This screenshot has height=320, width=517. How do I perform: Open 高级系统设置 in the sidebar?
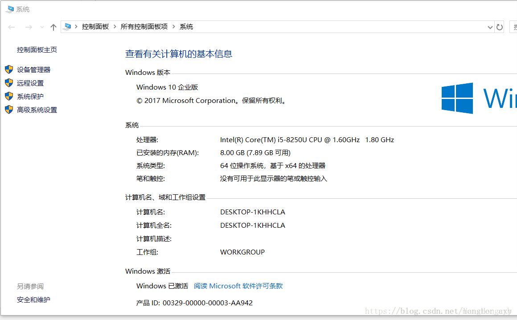37,110
